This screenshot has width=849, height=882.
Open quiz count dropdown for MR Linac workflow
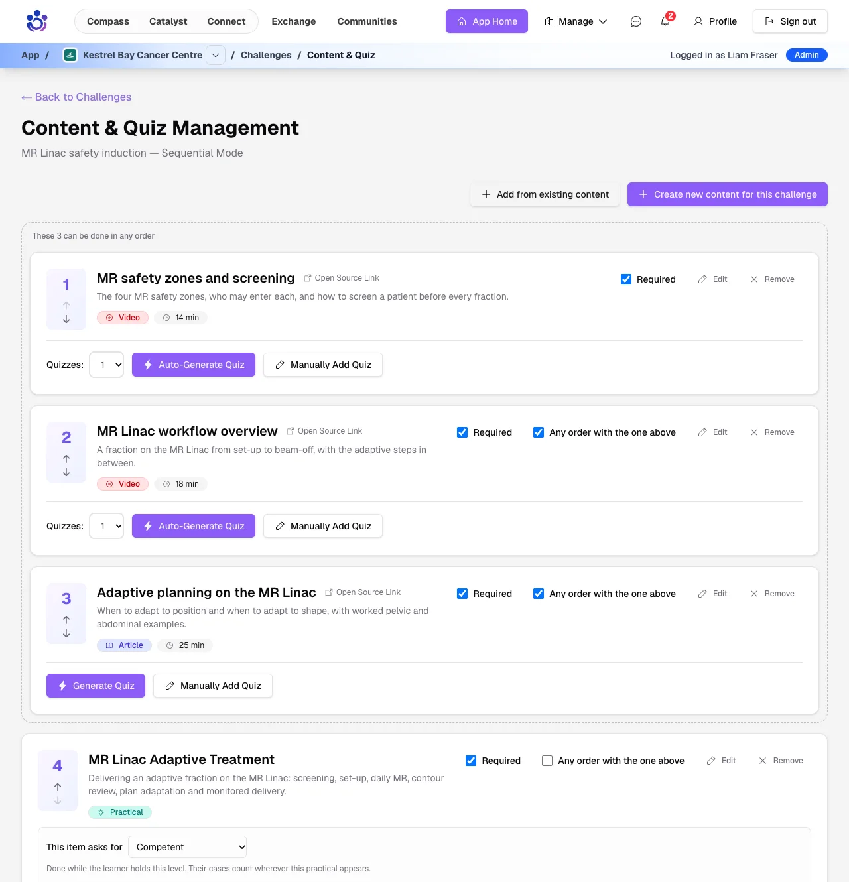107,526
